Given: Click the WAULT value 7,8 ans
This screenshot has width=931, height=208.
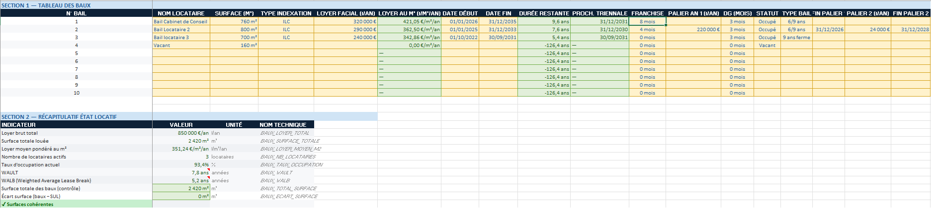Looking at the screenshot, I should pyautogui.click(x=181, y=172).
